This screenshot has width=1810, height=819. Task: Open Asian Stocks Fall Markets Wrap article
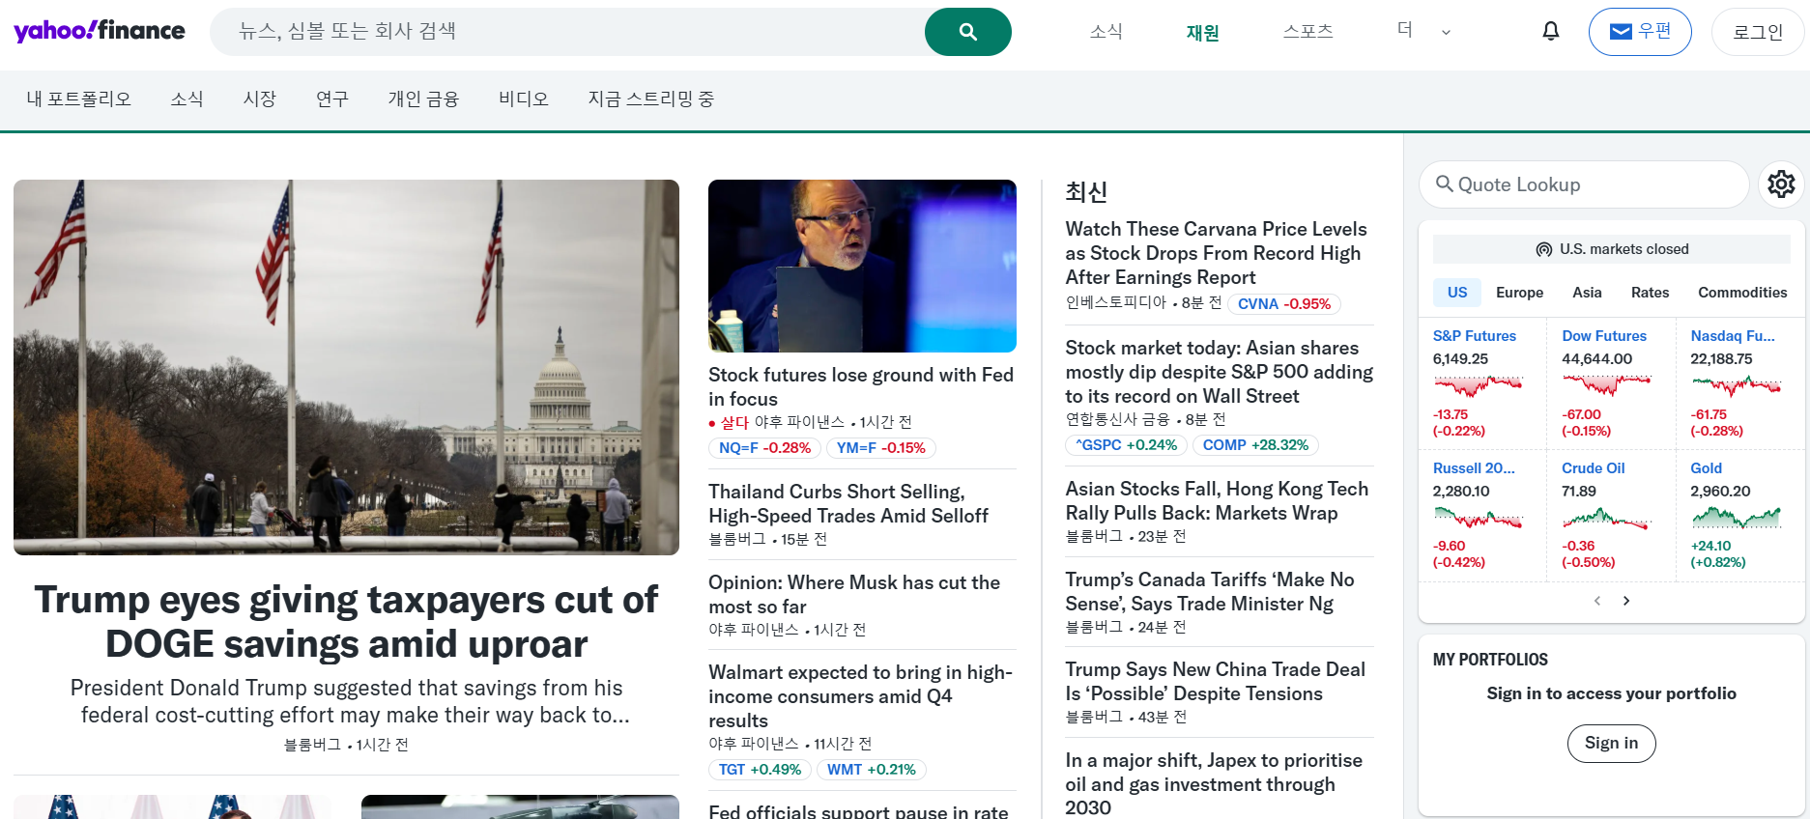1217,500
